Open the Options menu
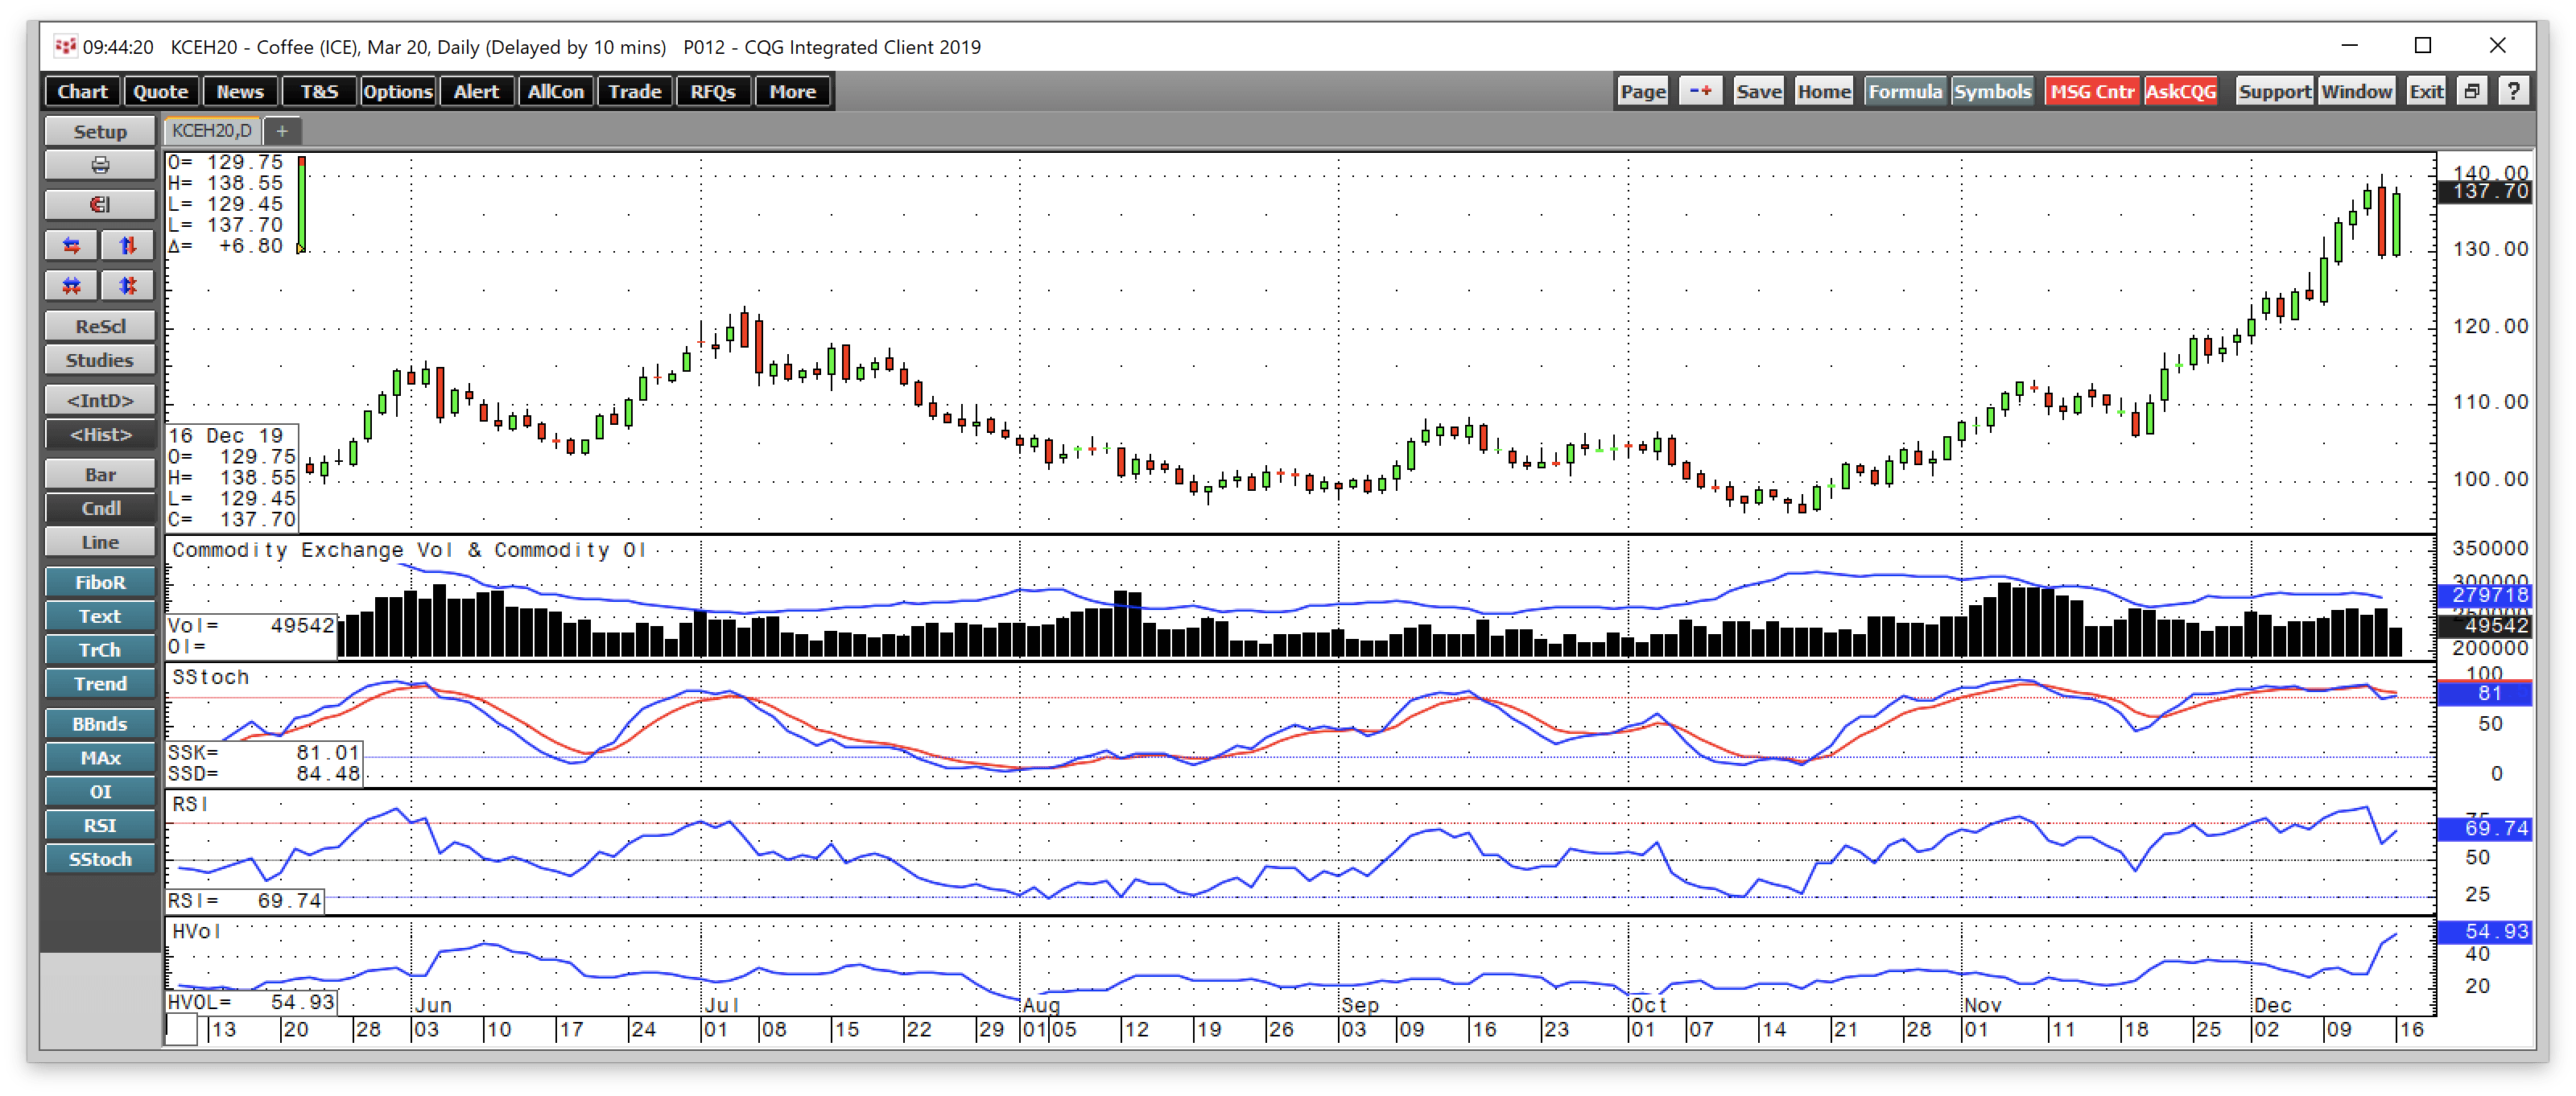 [398, 91]
